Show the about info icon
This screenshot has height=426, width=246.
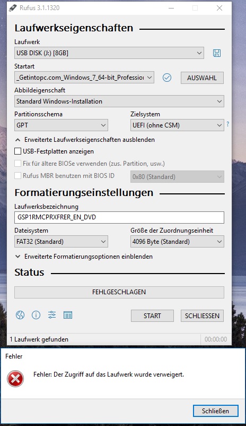[x=36, y=315]
